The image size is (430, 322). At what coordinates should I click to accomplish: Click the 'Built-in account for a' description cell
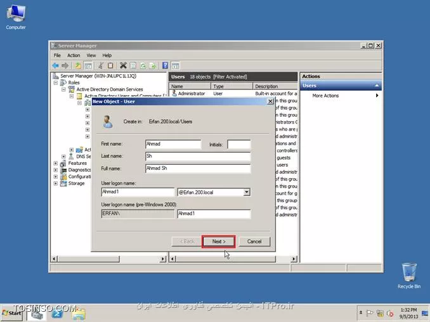pos(276,93)
